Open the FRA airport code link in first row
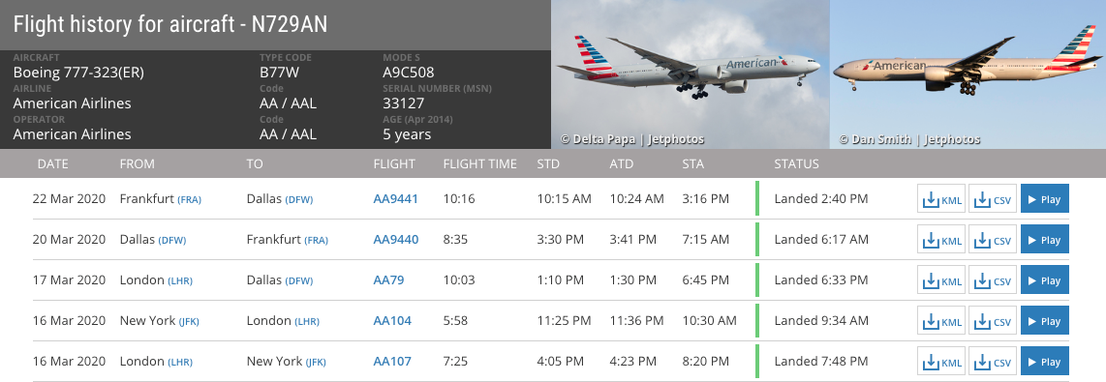This screenshot has width=1106, height=382. click(x=189, y=199)
